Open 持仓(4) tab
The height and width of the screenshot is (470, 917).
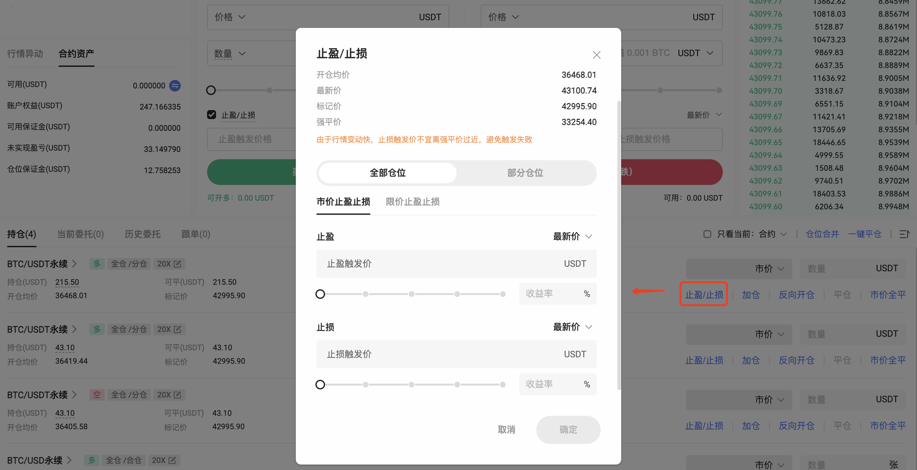(x=21, y=234)
